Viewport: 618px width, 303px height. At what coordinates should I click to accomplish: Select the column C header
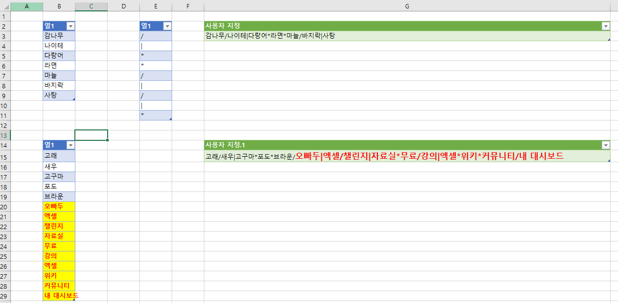coord(91,6)
